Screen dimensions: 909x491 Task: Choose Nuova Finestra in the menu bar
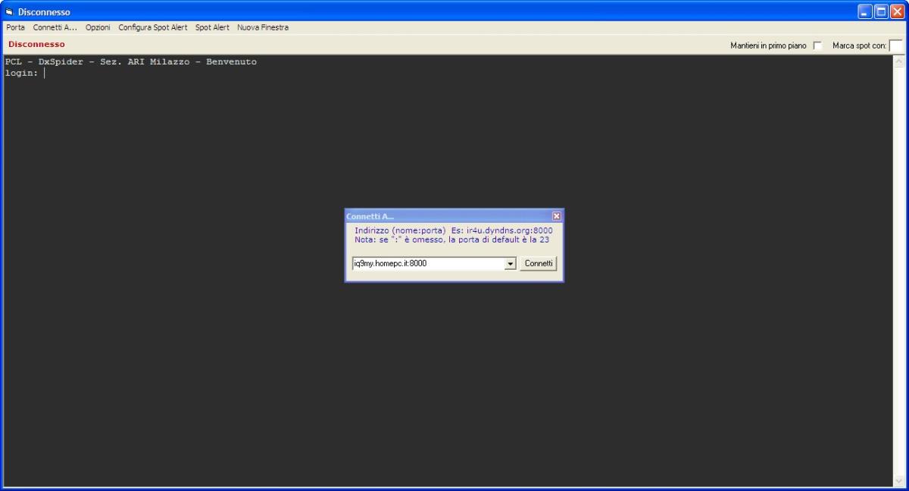[263, 27]
